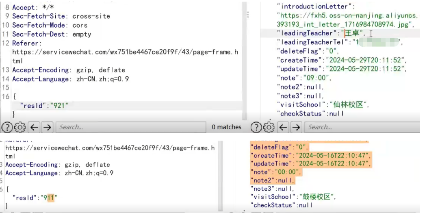
Task: Click the "0 matches" counter label
Action: click(226, 127)
